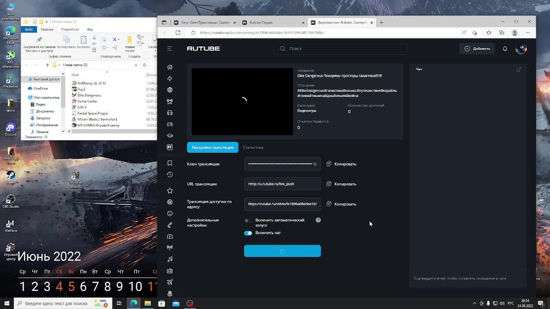550x309 pixels.
Task: Open Windows Start menu
Action: click(x=6, y=303)
